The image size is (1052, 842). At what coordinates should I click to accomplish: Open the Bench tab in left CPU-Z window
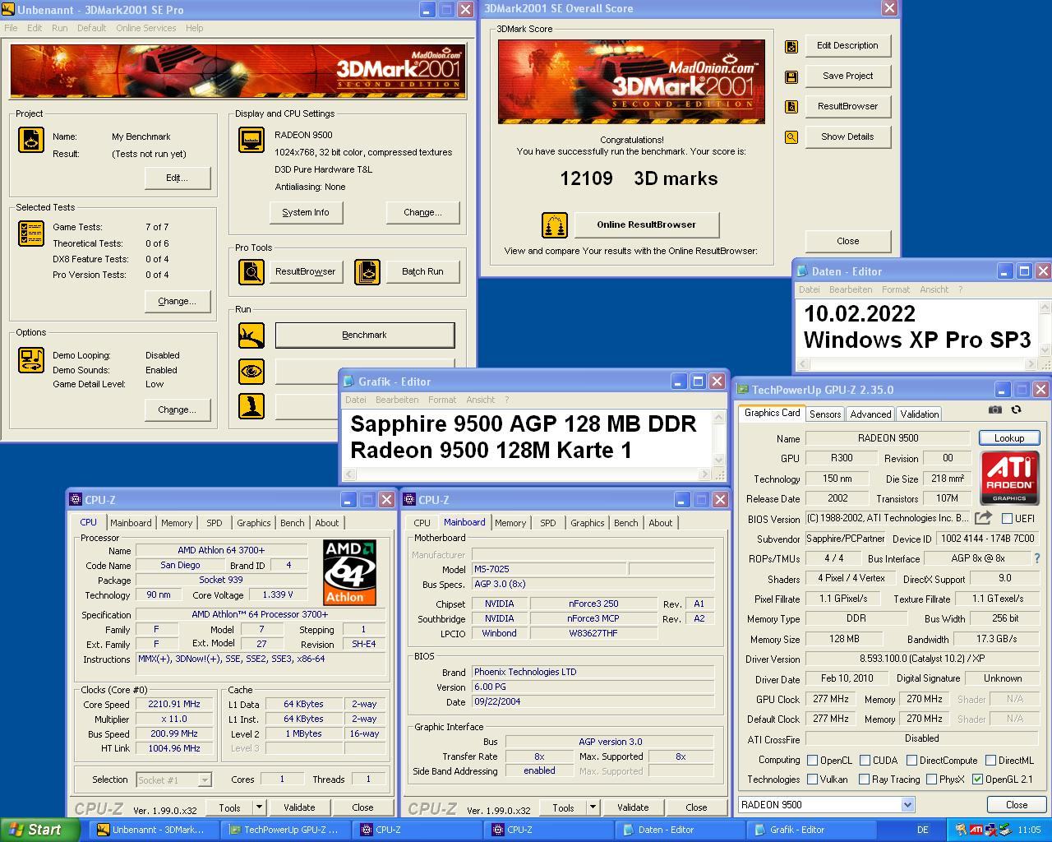point(292,523)
